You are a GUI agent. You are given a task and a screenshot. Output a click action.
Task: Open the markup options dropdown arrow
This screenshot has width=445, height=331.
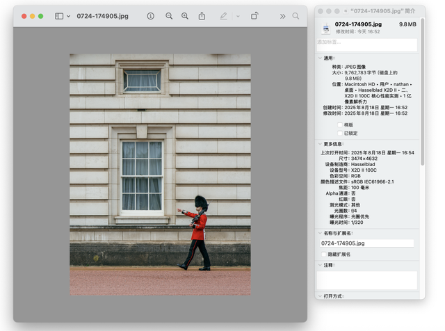(x=238, y=17)
